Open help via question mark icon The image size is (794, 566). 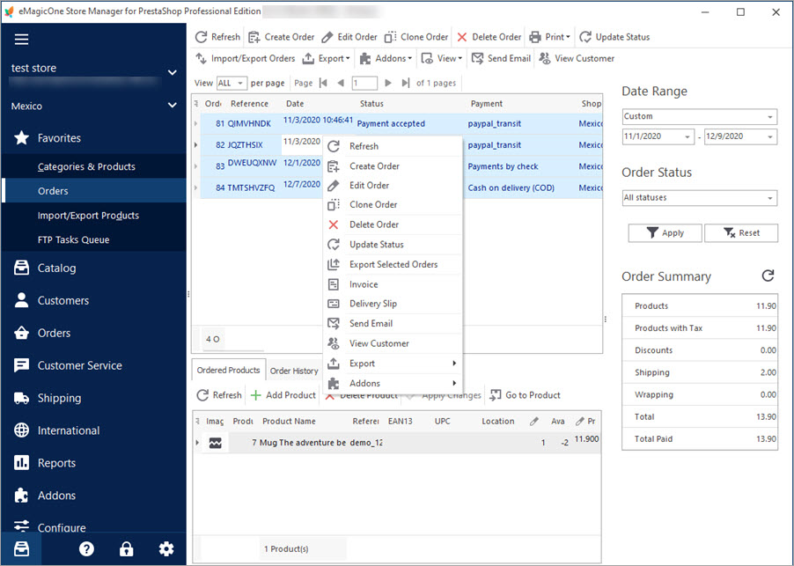click(86, 548)
